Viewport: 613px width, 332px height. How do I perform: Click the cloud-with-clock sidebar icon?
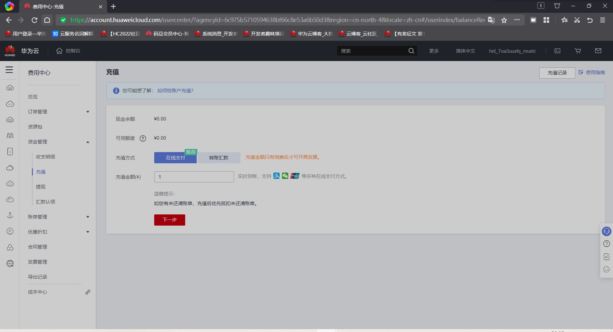point(10,200)
